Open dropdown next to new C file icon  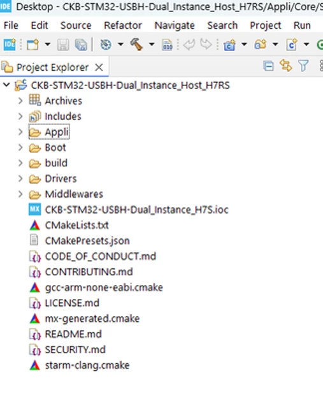point(306,45)
